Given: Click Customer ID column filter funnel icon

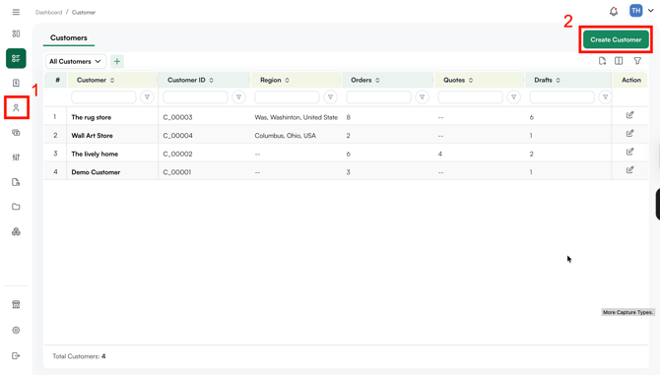Looking at the screenshot, I should tap(238, 97).
